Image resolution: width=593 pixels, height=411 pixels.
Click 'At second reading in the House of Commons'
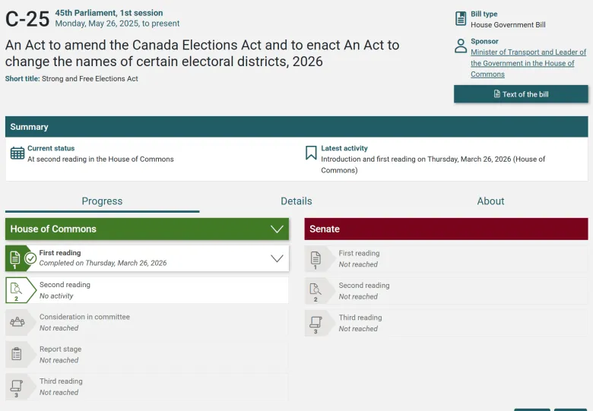click(100, 159)
